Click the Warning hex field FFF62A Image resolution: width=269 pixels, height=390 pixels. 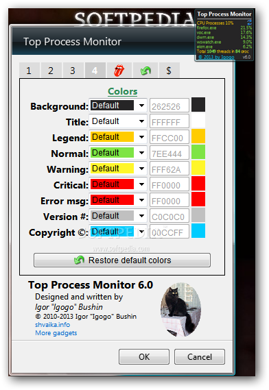[x=169, y=169]
